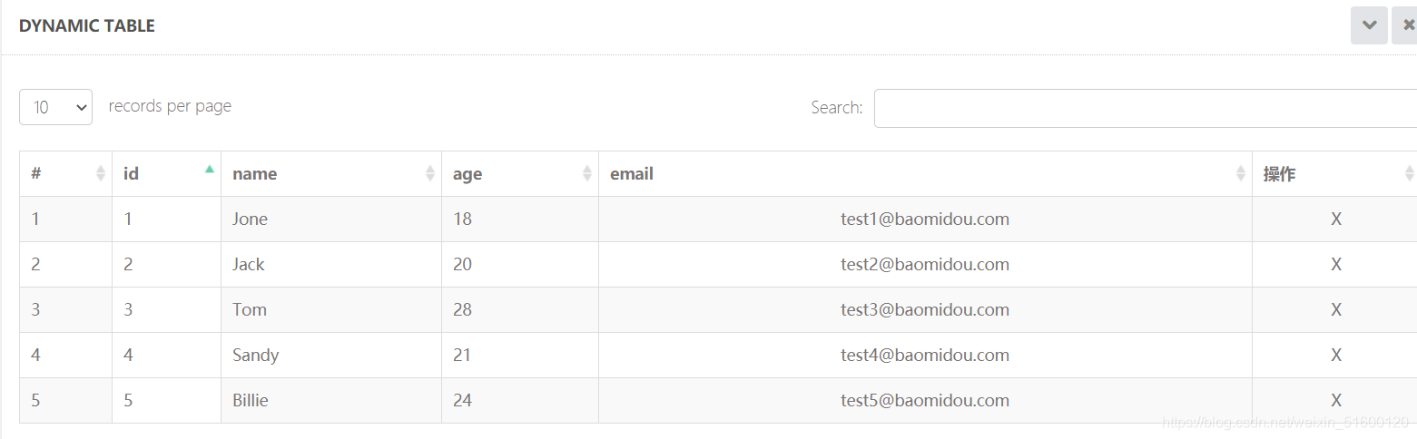Sort the email column using its arrows
The image size is (1417, 439).
tap(1241, 174)
